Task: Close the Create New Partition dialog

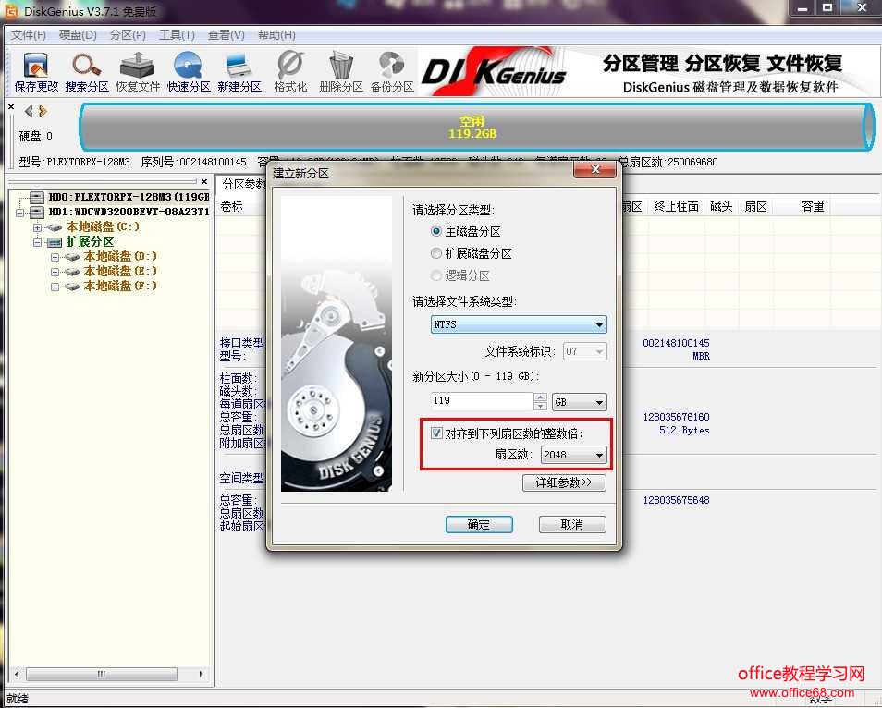Action: (x=595, y=169)
